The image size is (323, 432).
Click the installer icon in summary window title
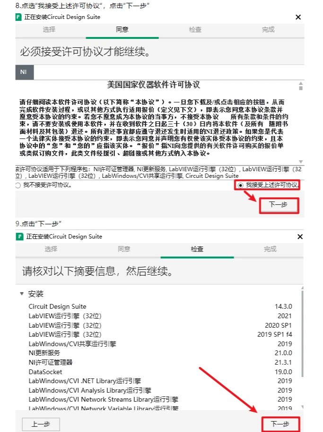20,237
